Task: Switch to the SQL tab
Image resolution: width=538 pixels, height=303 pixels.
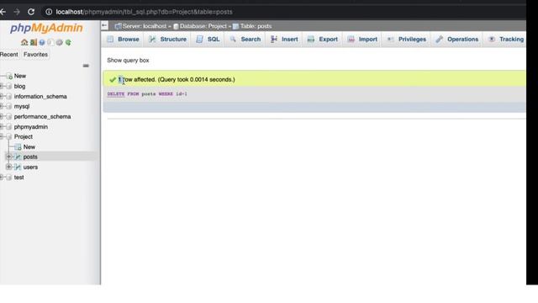Action: click(208, 40)
